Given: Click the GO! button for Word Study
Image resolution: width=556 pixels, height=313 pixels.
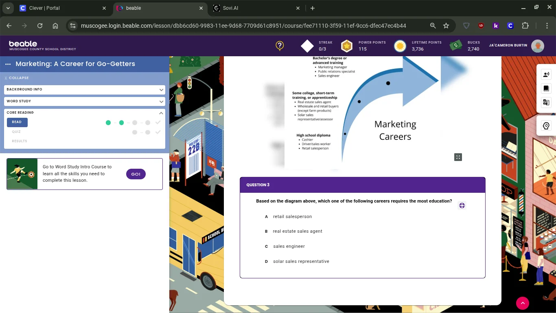Looking at the screenshot, I should click(x=136, y=174).
